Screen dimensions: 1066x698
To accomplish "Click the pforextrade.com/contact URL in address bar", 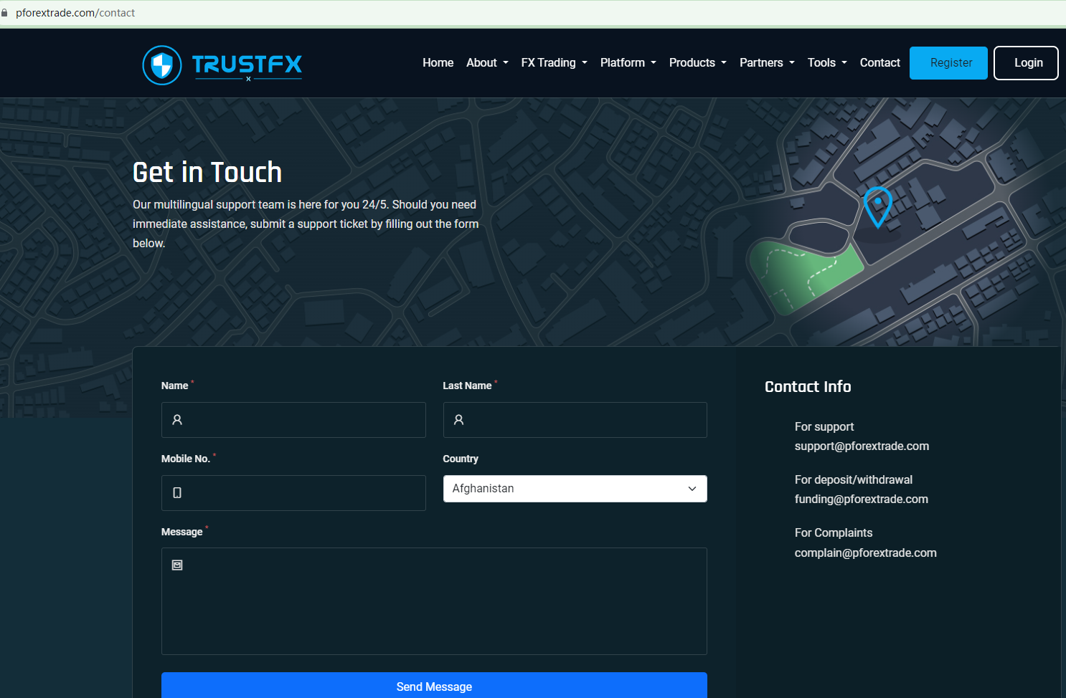I will point(75,13).
